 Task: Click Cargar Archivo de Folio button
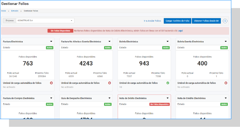[177, 21]
